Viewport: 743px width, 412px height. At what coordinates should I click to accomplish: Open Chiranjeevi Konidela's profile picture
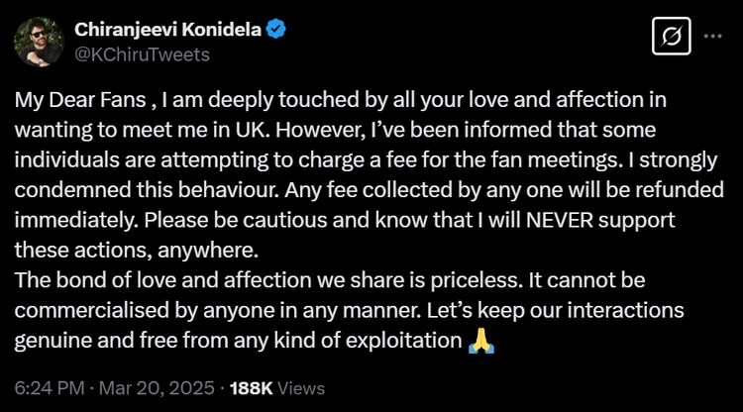point(38,41)
